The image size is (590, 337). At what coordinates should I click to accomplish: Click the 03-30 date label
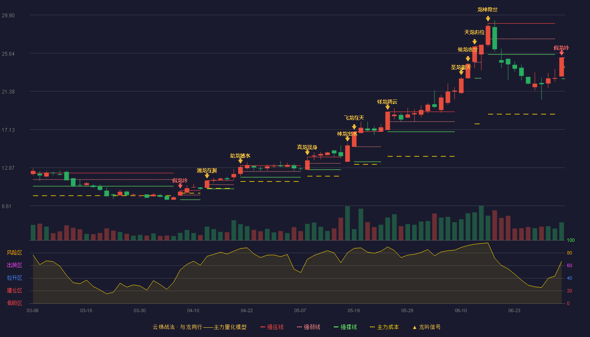[139, 310]
